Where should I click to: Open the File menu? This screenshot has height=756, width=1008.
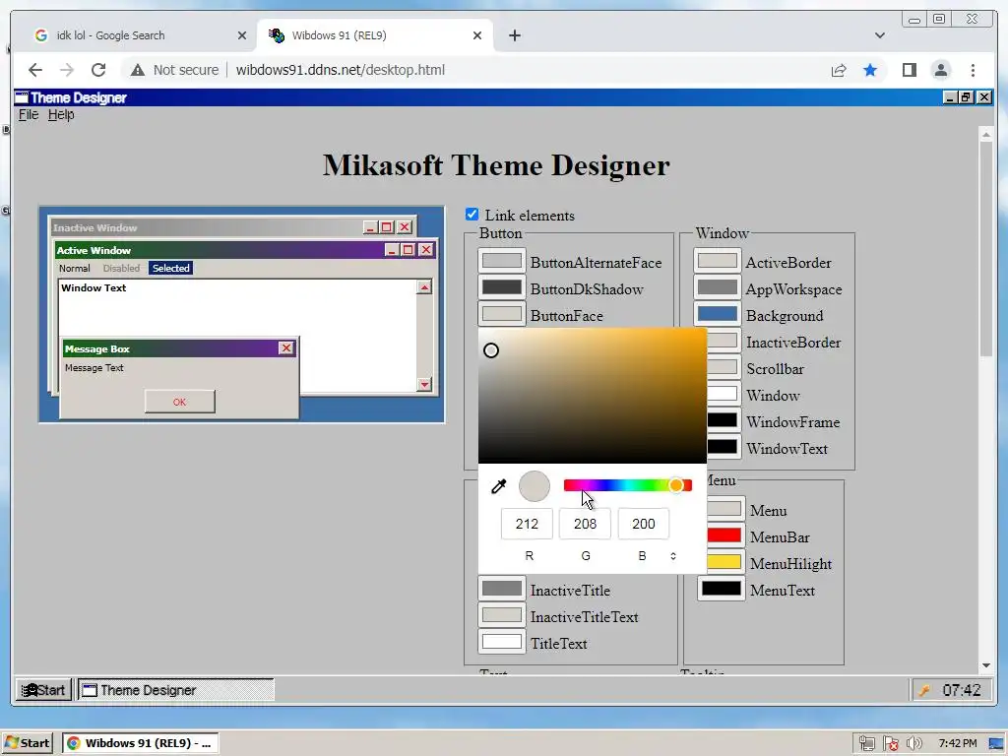[29, 114]
